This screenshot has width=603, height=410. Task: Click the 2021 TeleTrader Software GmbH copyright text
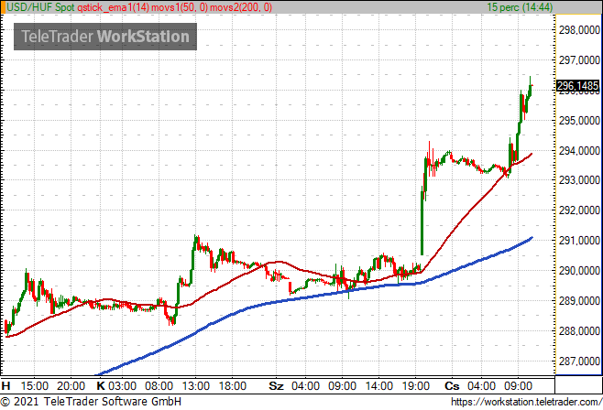(91, 402)
